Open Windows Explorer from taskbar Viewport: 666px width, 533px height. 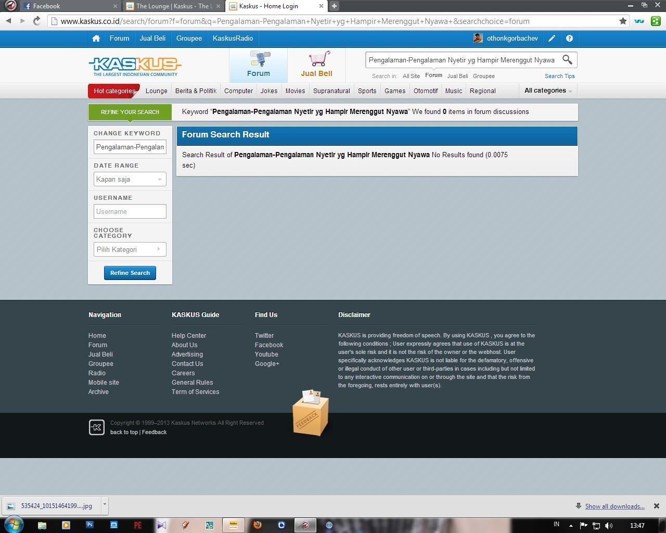point(42,525)
